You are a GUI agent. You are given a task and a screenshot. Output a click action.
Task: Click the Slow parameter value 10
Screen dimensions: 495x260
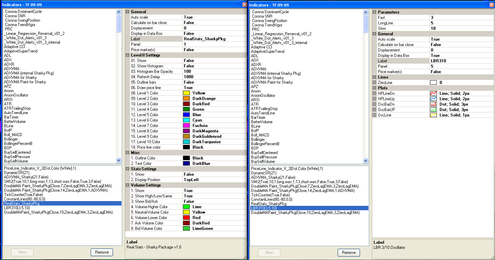[462, 28]
